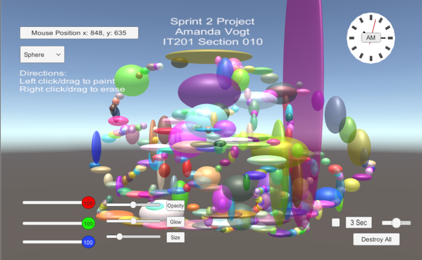Click the 'Right click/drag to erase' instruction
The height and width of the screenshot is (260, 422).
pyautogui.click(x=72, y=89)
